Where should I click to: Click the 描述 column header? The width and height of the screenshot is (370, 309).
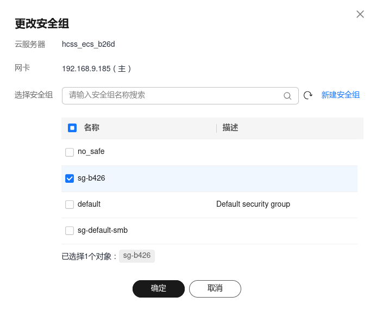pyautogui.click(x=230, y=128)
